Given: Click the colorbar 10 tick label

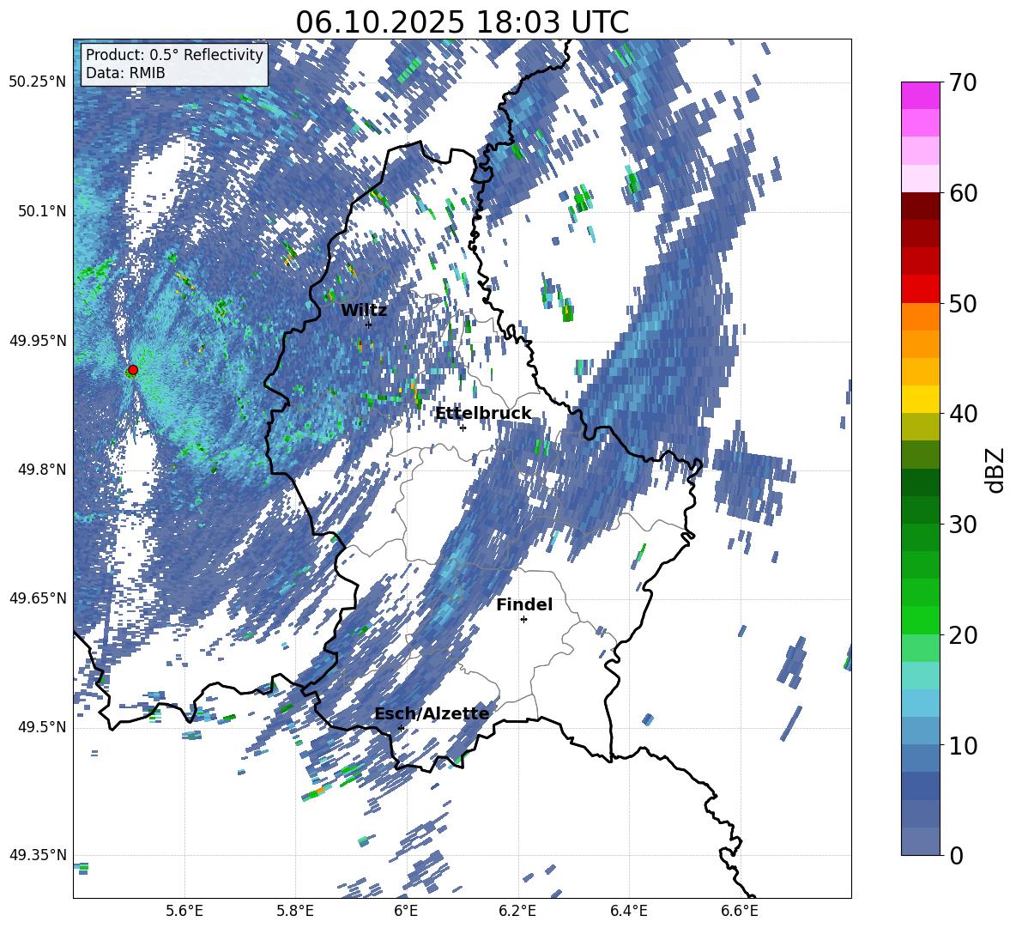Looking at the screenshot, I should (963, 745).
